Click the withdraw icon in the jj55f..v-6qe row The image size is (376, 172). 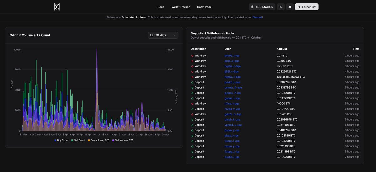click(192, 72)
